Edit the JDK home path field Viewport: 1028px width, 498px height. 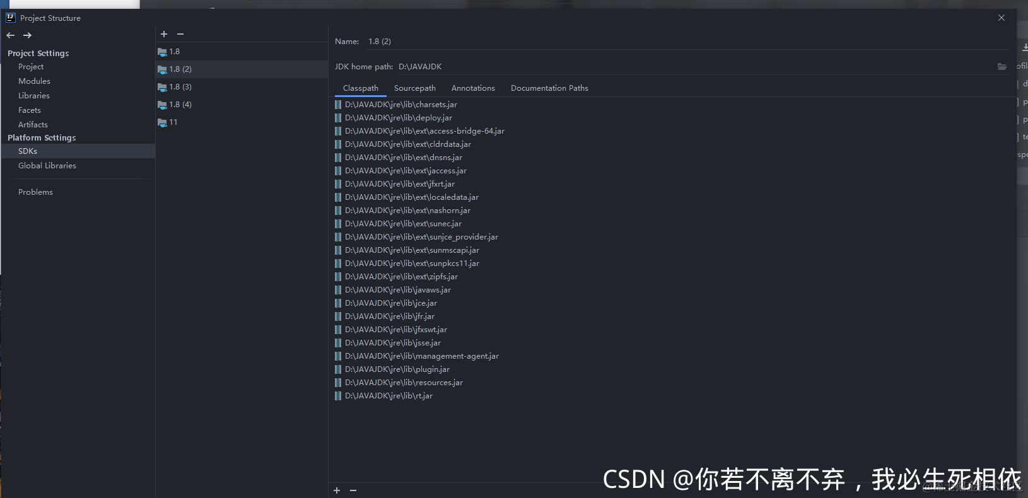pos(694,67)
